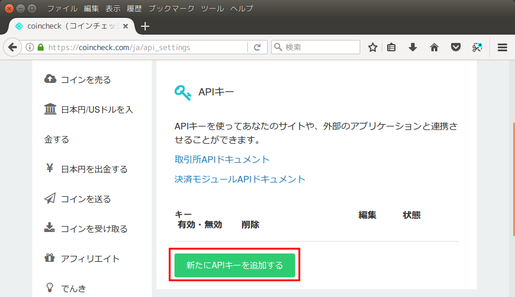Open a new tab with plus button
515x297 pixels.
tap(145, 26)
